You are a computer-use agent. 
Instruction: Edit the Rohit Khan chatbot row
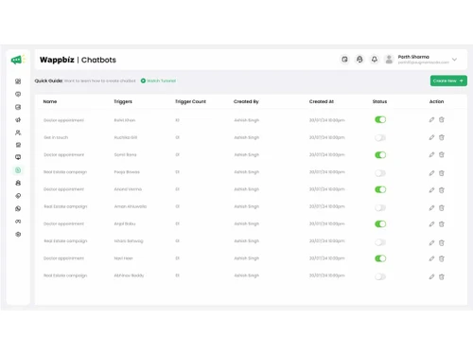(431, 120)
